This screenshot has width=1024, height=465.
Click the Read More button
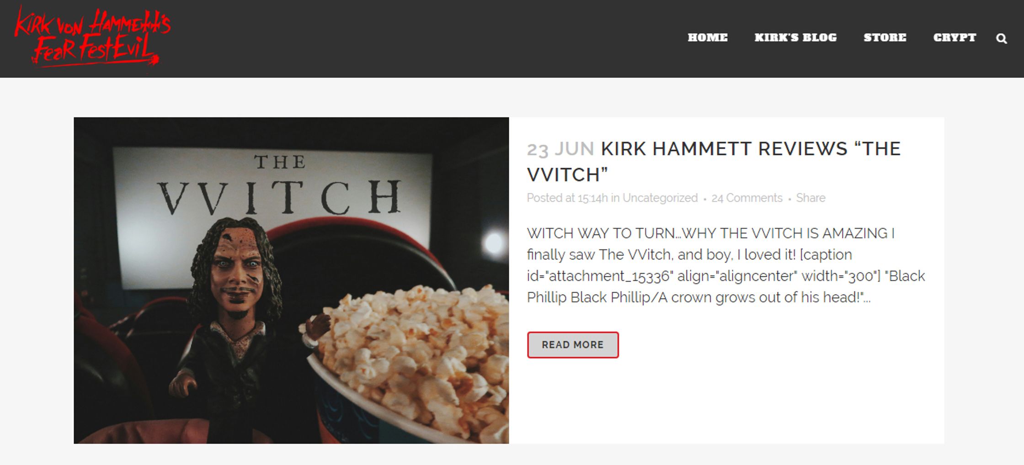pyautogui.click(x=573, y=345)
